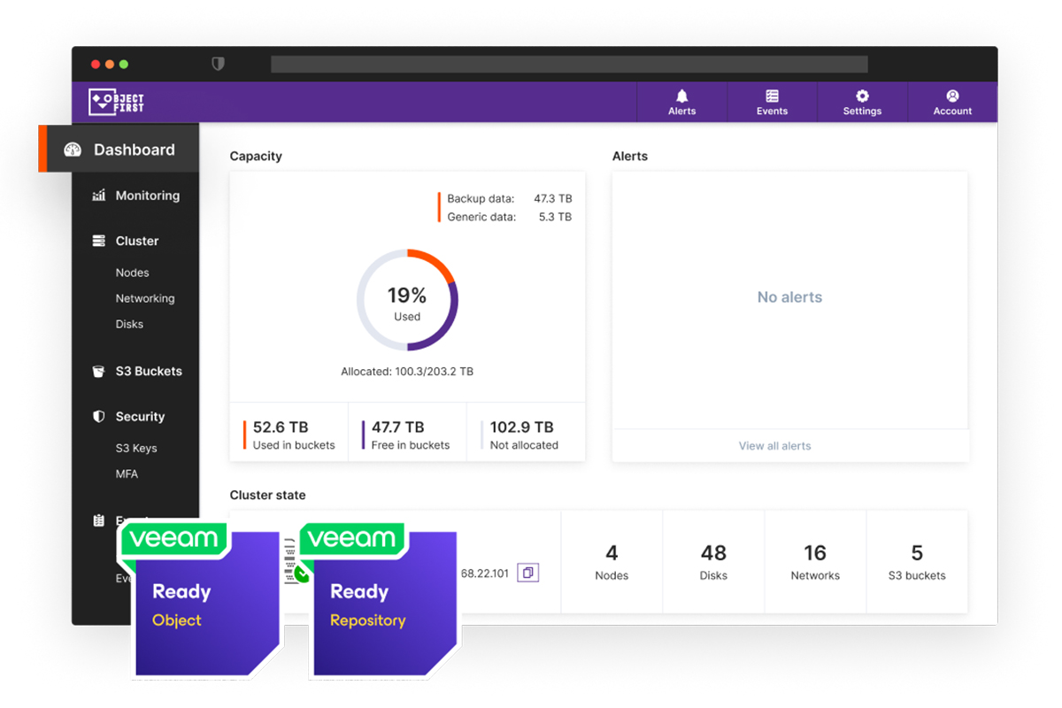Viewport: 1062px width, 708px height.
Task: Click the No alerts message
Action: coord(789,297)
